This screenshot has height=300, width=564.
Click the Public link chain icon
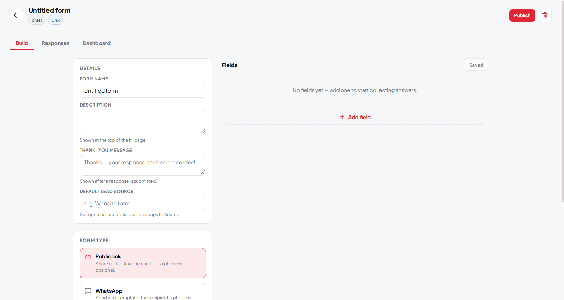[x=88, y=257]
